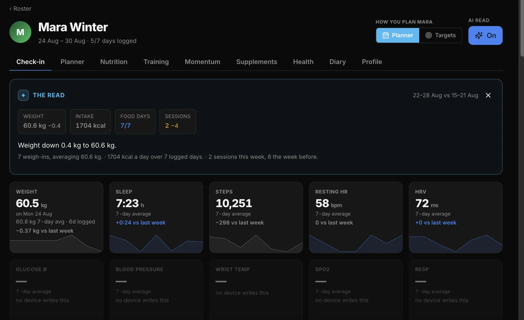Viewport: 524px width, 320px height.
Task: Click the Resting HR sparkline chart
Action: (356, 244)
